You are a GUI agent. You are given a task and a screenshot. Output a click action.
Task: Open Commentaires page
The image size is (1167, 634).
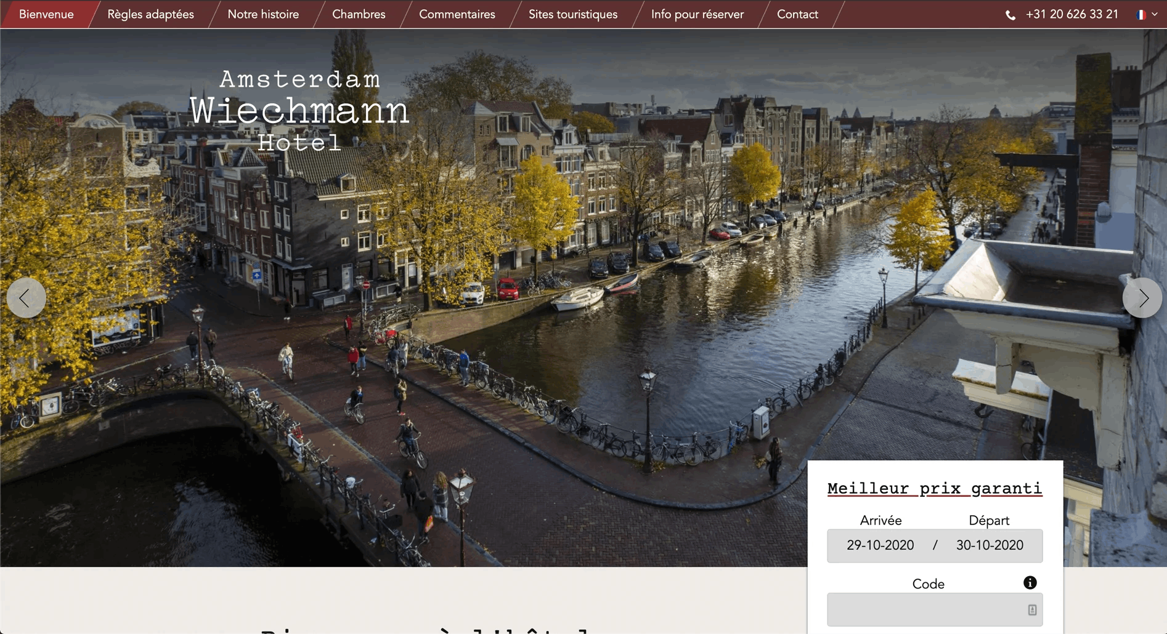pyautogui.click(x=457, y=14)
